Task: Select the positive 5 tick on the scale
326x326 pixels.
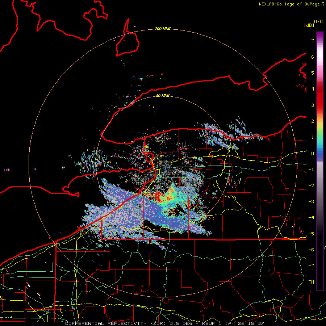Action: coord(313,73)
